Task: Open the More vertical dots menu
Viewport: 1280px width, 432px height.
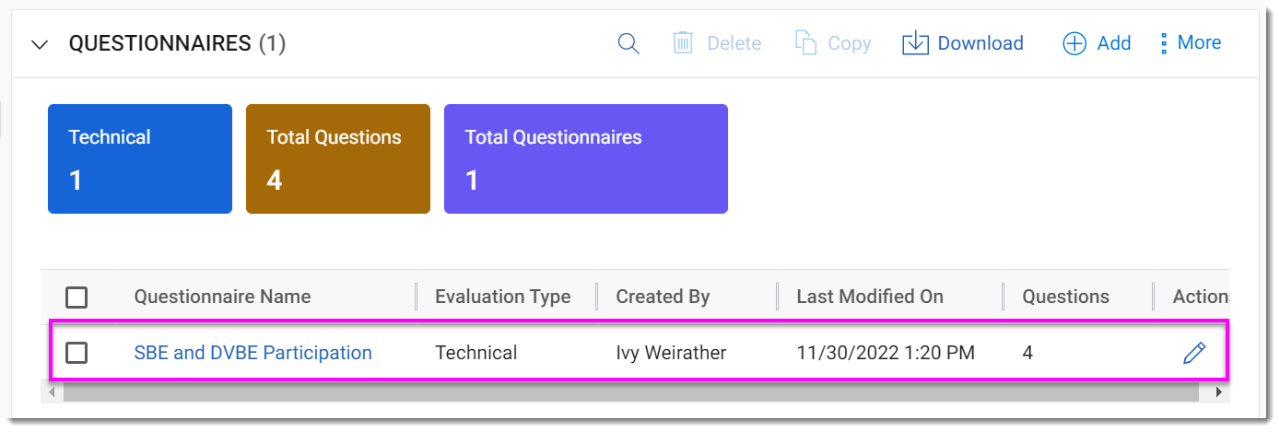Action: (x=1164, y=43)
